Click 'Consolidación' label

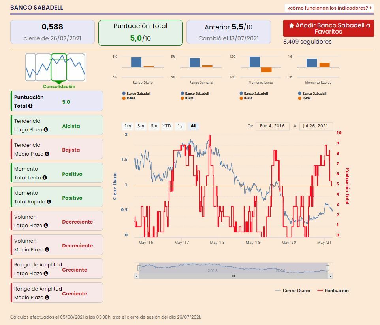coord(59,86)
